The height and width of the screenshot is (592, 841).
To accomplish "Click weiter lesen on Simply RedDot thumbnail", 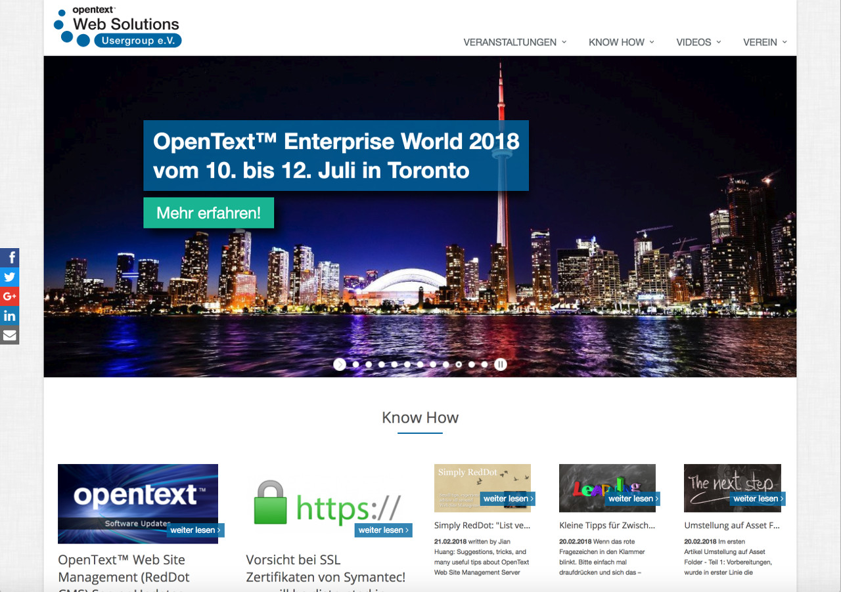I will [x=508, y=499].
